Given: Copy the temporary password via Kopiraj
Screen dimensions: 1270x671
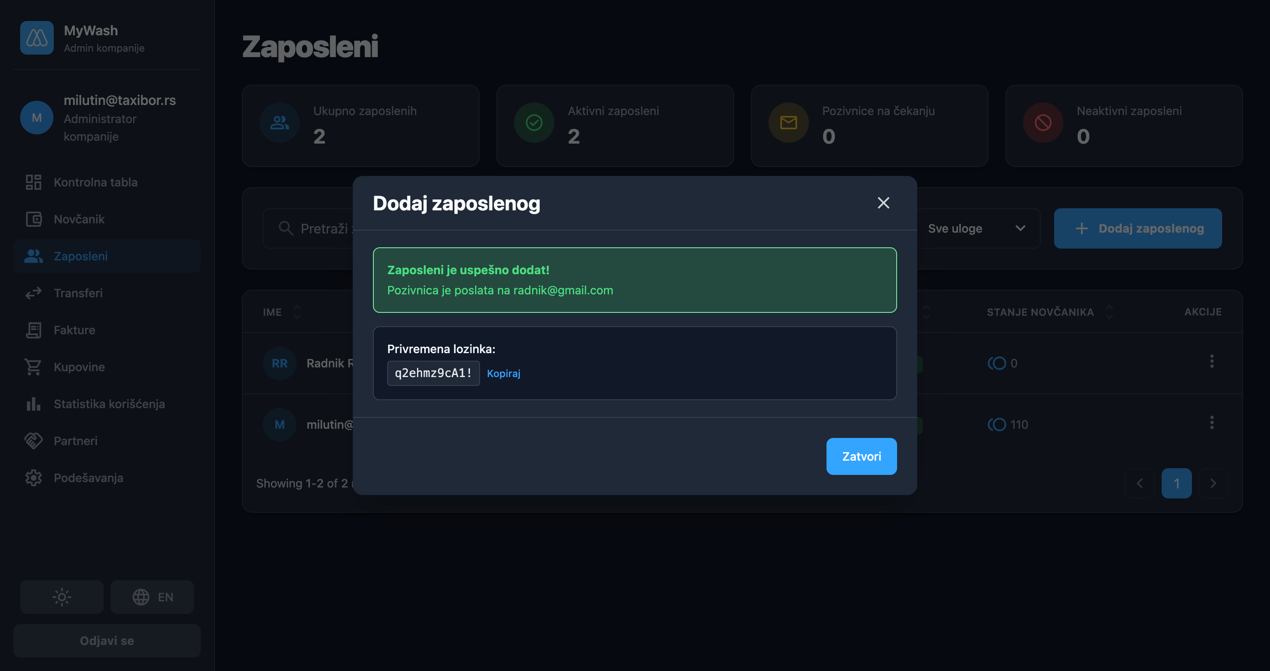Looking at the screenshot, I should click(504, 373).
